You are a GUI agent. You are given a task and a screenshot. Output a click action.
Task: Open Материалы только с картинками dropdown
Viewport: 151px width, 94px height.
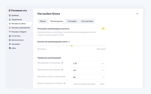(89, 77)
